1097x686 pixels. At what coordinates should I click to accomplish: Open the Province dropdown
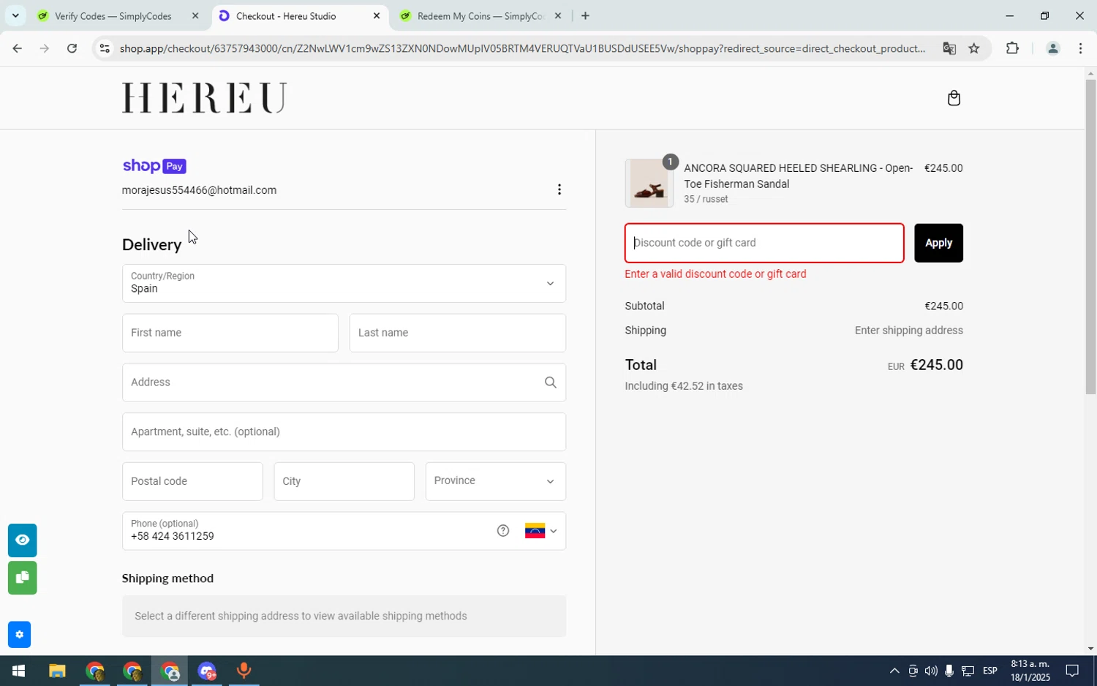[495, 481]
